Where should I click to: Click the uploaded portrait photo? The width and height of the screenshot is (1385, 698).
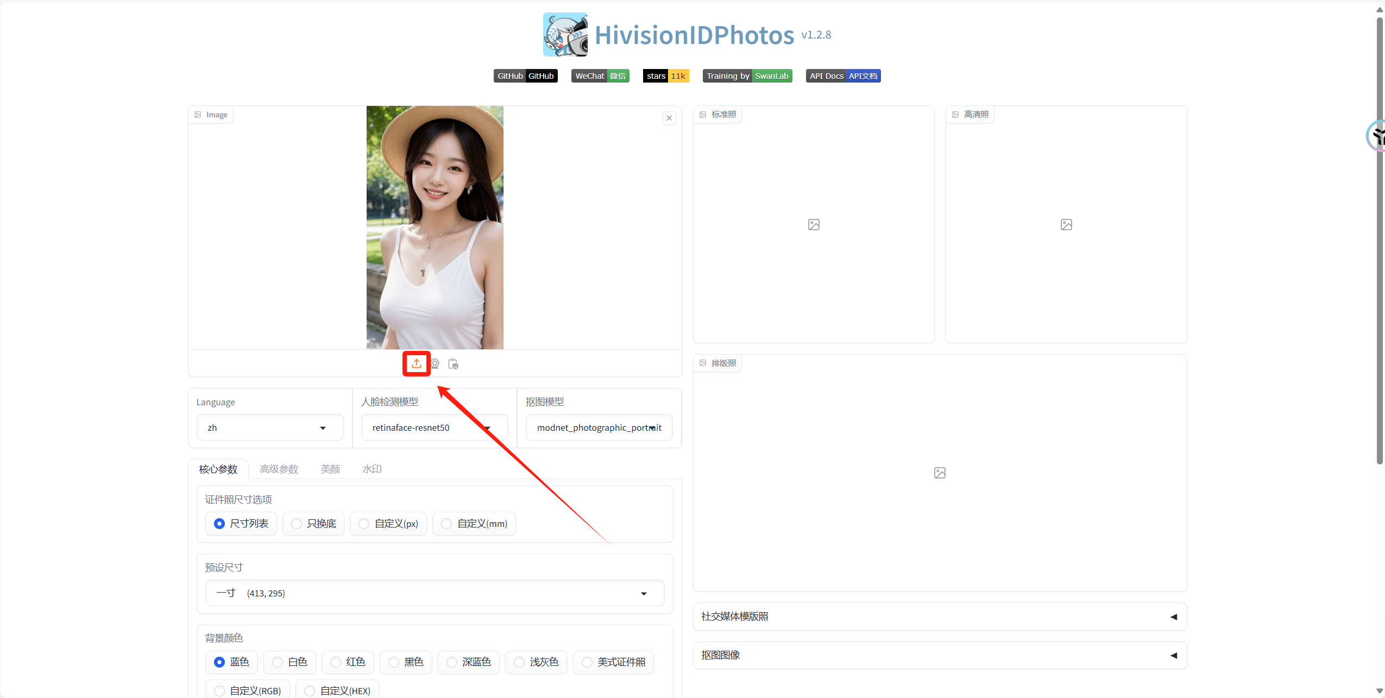pos(435,227)
